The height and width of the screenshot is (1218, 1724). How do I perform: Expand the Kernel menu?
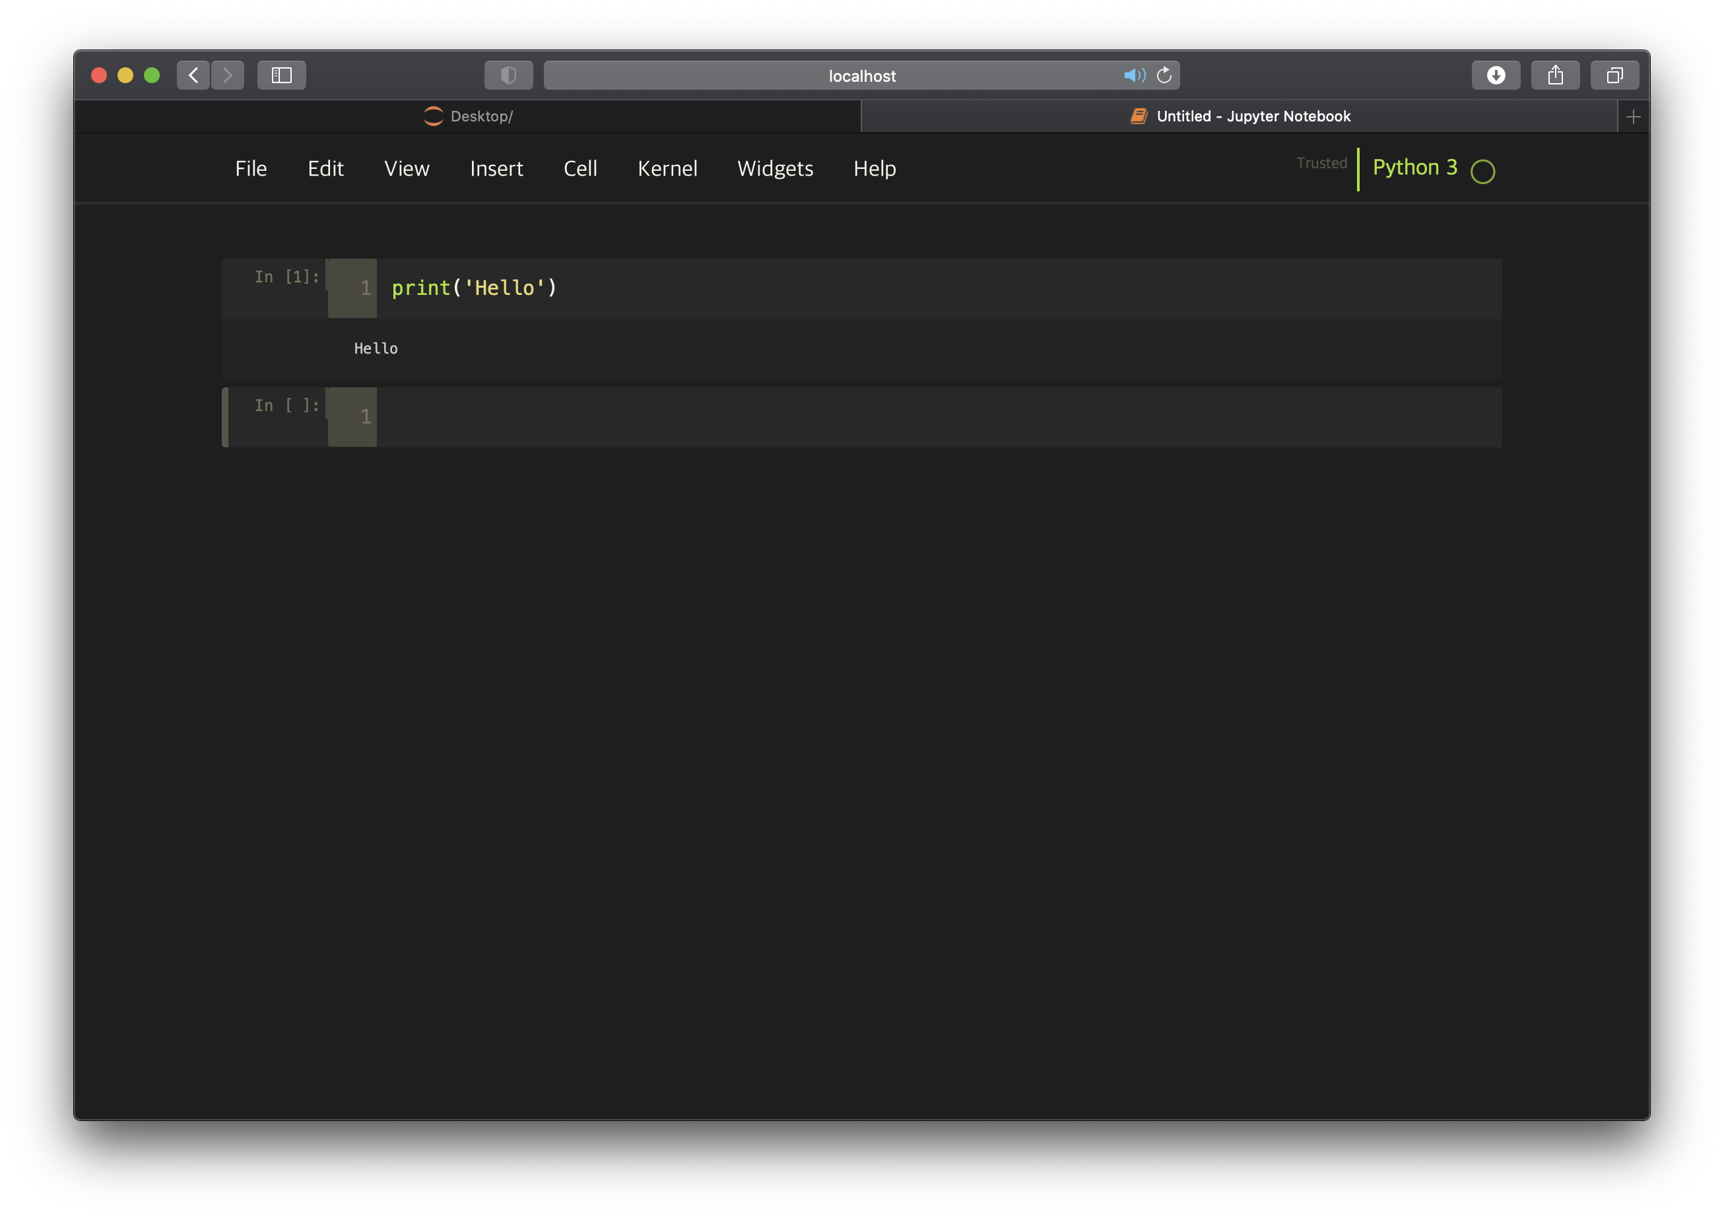pos(667,168)
